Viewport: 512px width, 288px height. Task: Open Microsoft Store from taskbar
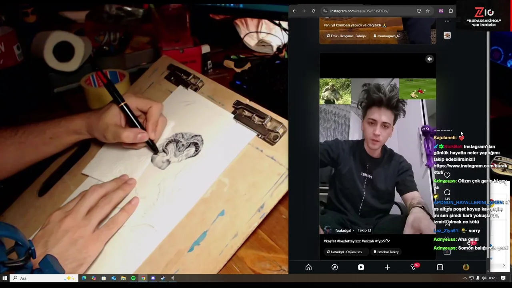(x=104, y=278)
